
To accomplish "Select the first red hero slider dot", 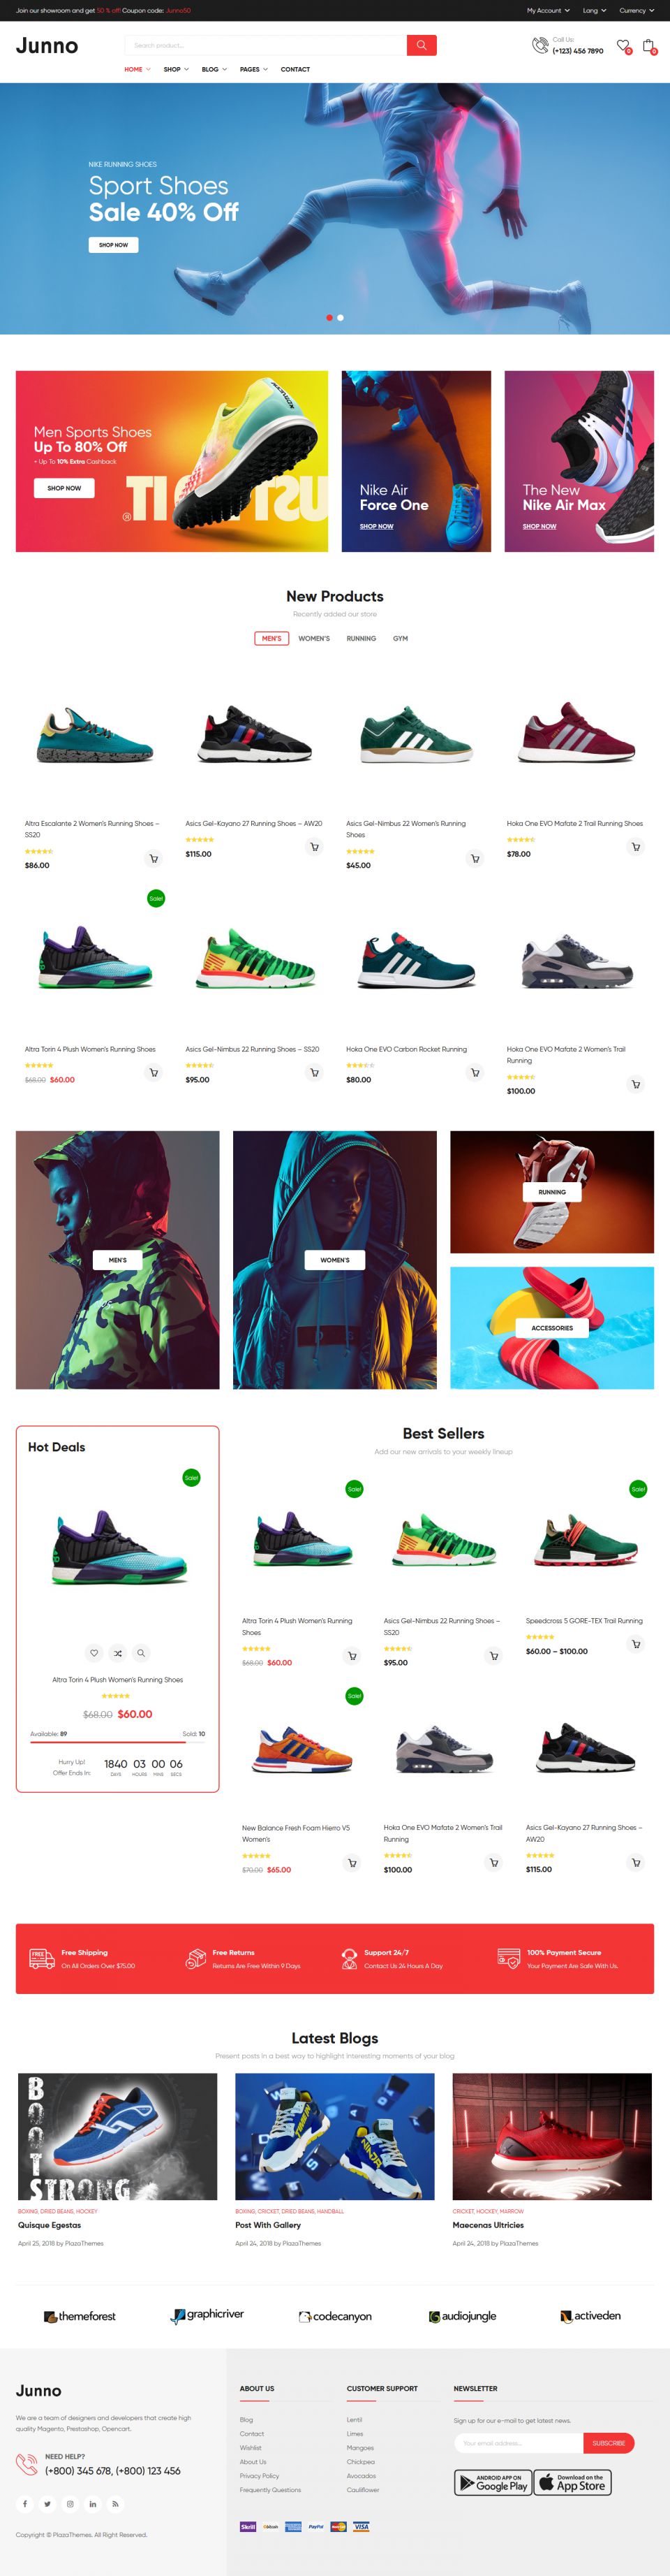I will (x=329, y=317).
